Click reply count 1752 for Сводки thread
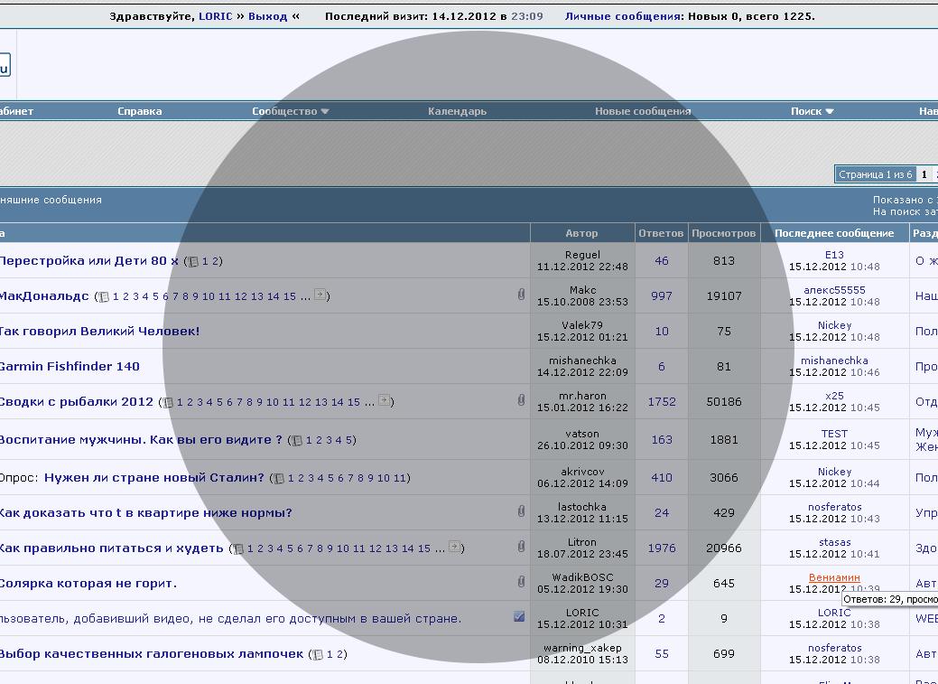This screenshot has height=684, width=938. tap(661, 401)
